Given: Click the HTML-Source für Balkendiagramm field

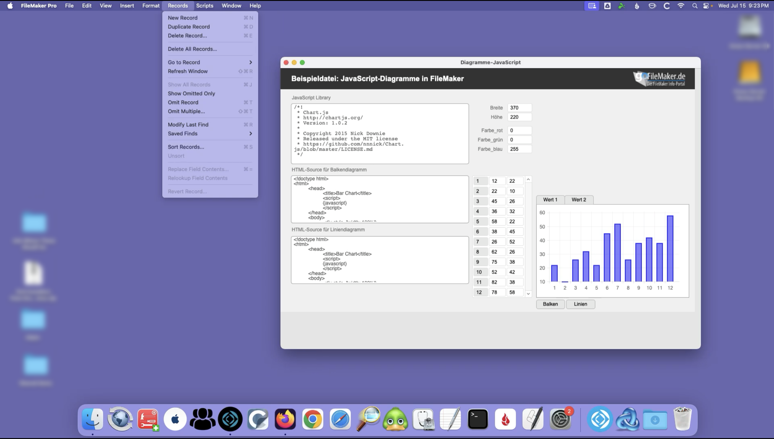Looking at the screenshot, I should (380, 199).
